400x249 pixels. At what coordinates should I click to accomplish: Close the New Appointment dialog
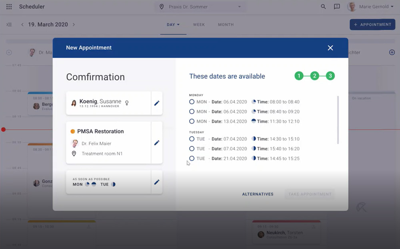330,48
